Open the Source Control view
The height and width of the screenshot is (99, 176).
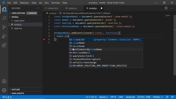click(x=4, y=27)
